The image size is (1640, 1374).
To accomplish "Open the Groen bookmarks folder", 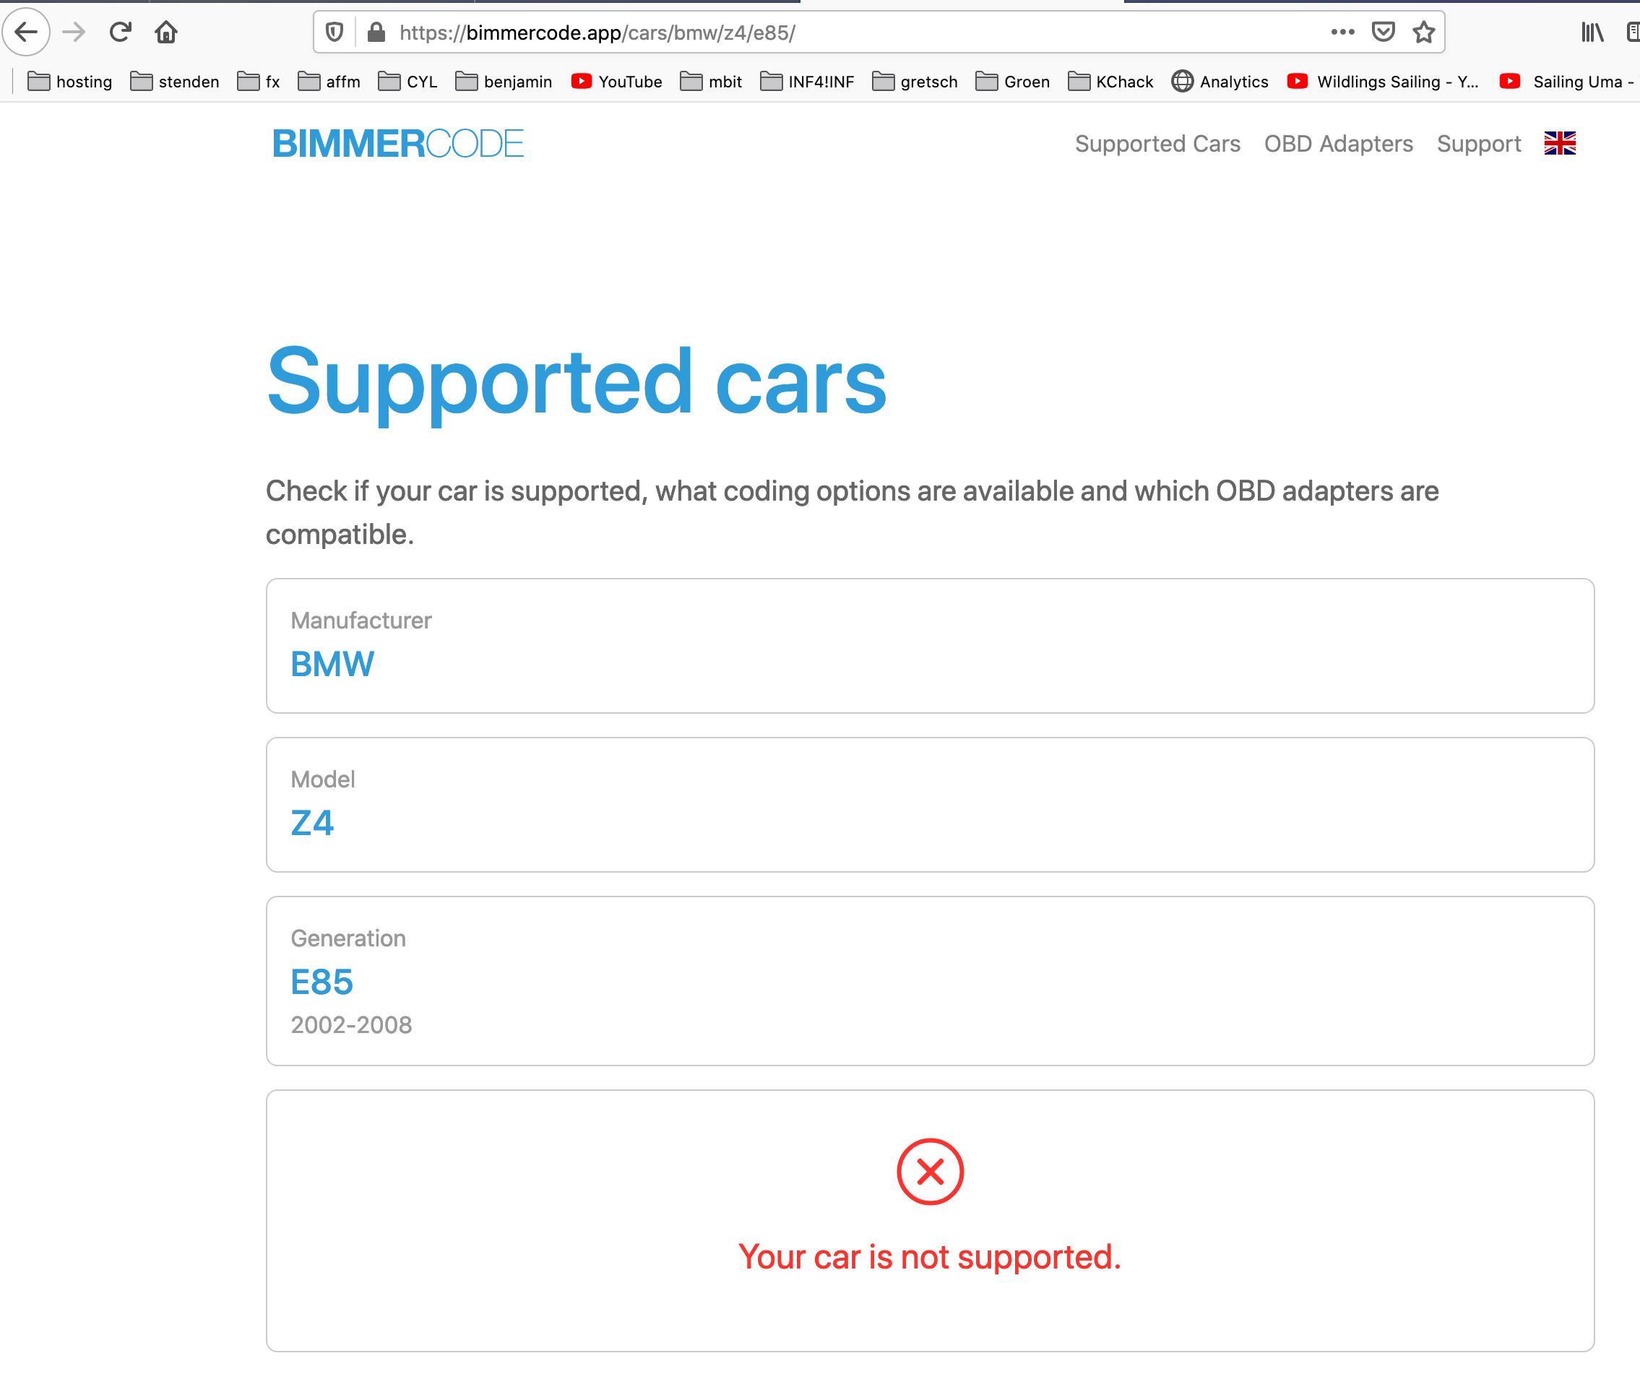I will (x=1013, y=81).
